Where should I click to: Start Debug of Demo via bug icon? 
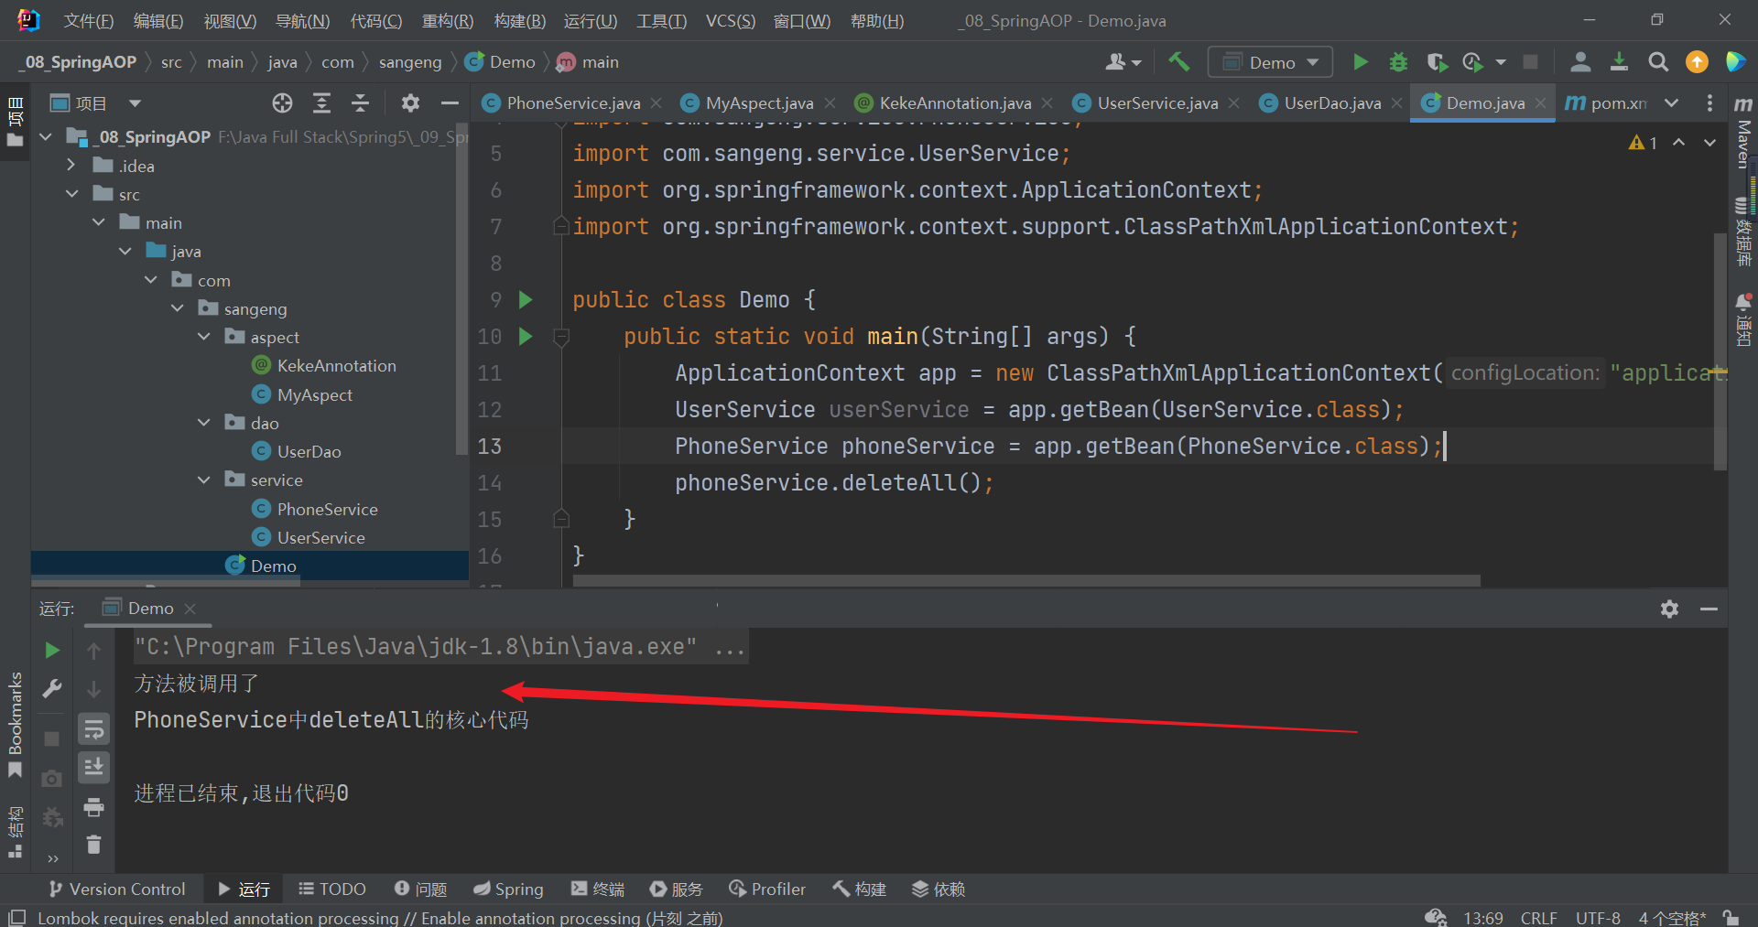1398,62
